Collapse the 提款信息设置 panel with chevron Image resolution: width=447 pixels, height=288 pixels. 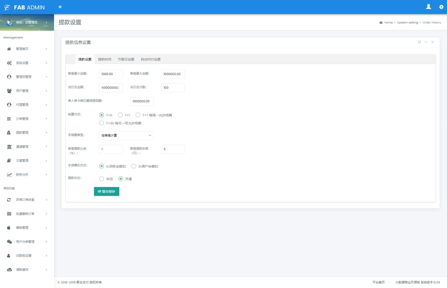click(426, 42)
